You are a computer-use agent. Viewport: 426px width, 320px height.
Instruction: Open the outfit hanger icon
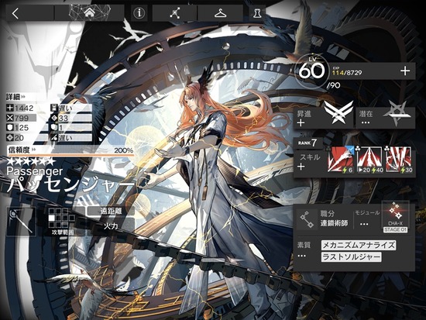point(220,12)
